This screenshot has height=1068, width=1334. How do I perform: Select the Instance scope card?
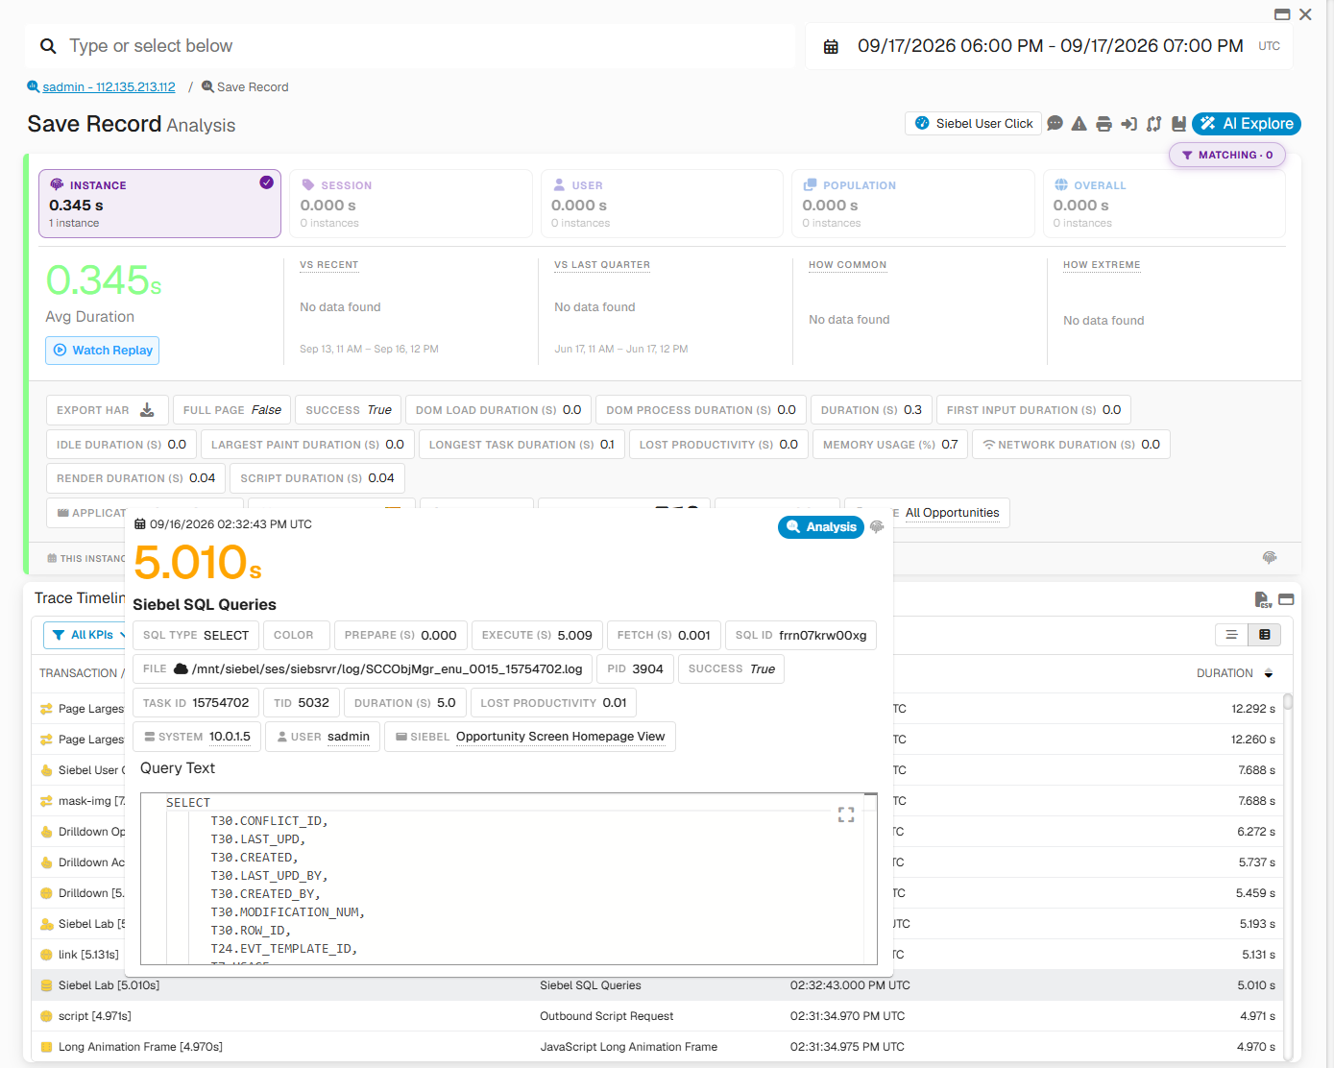point(159,204)
